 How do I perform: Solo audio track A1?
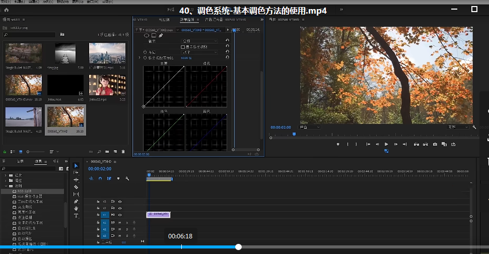coord(127,223)
